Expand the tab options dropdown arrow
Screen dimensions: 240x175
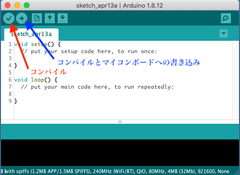click(223, 34)
